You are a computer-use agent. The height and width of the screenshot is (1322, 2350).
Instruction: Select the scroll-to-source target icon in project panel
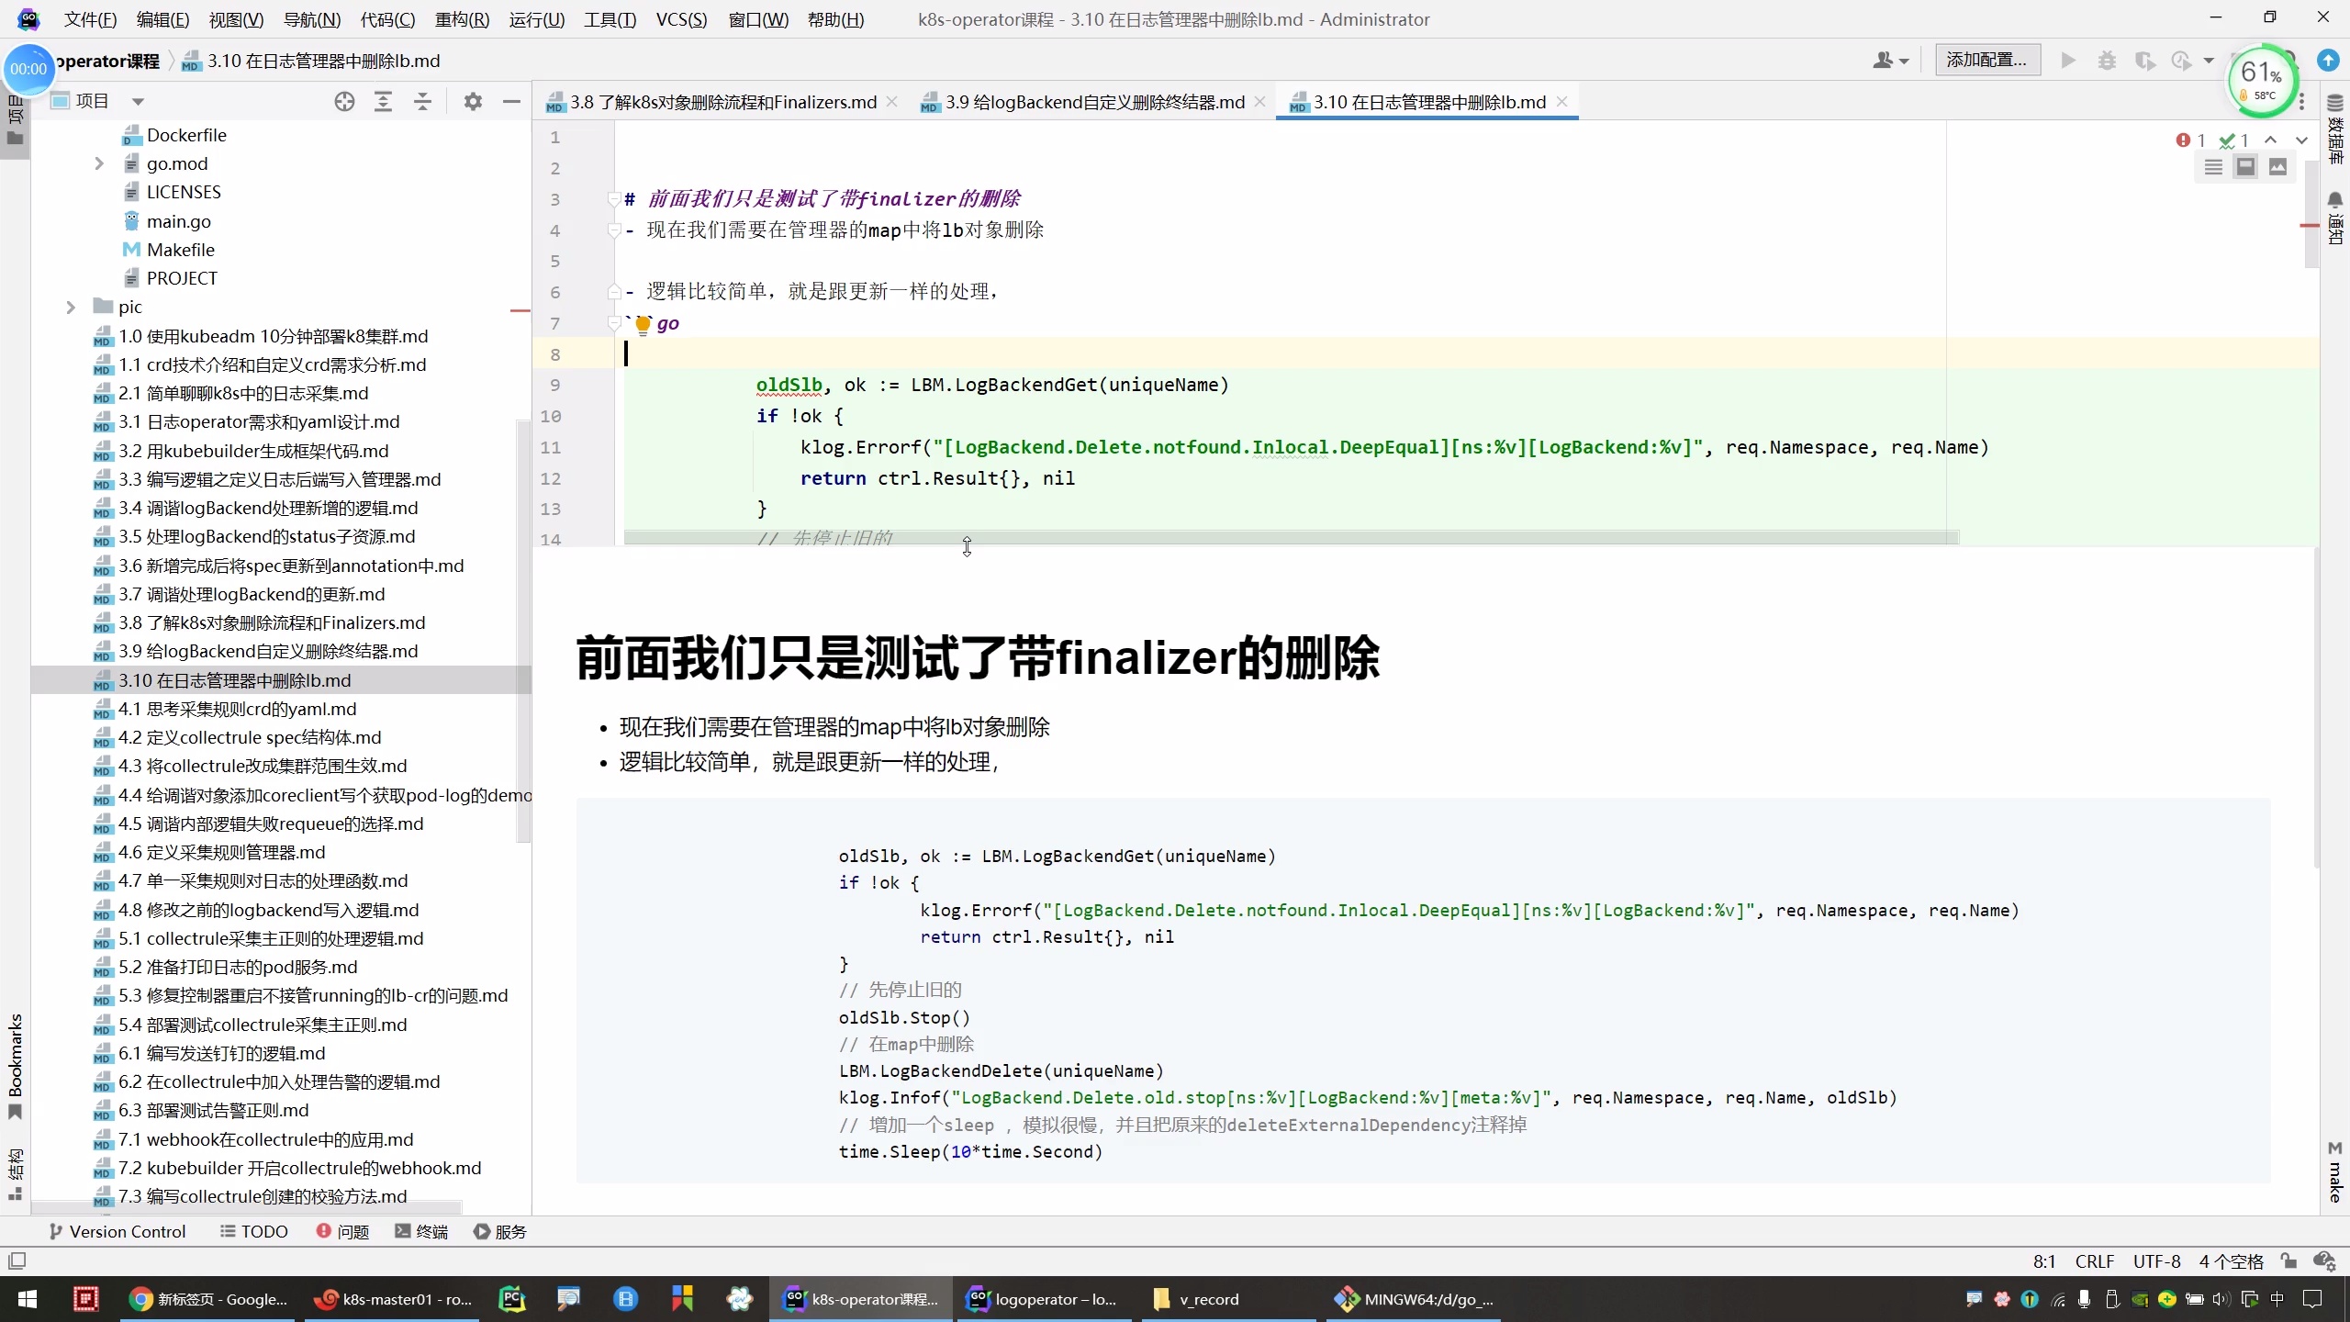345,102
